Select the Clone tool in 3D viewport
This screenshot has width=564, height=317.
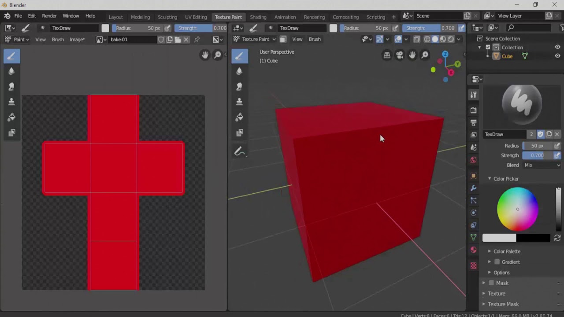click(x=240, y=102)
